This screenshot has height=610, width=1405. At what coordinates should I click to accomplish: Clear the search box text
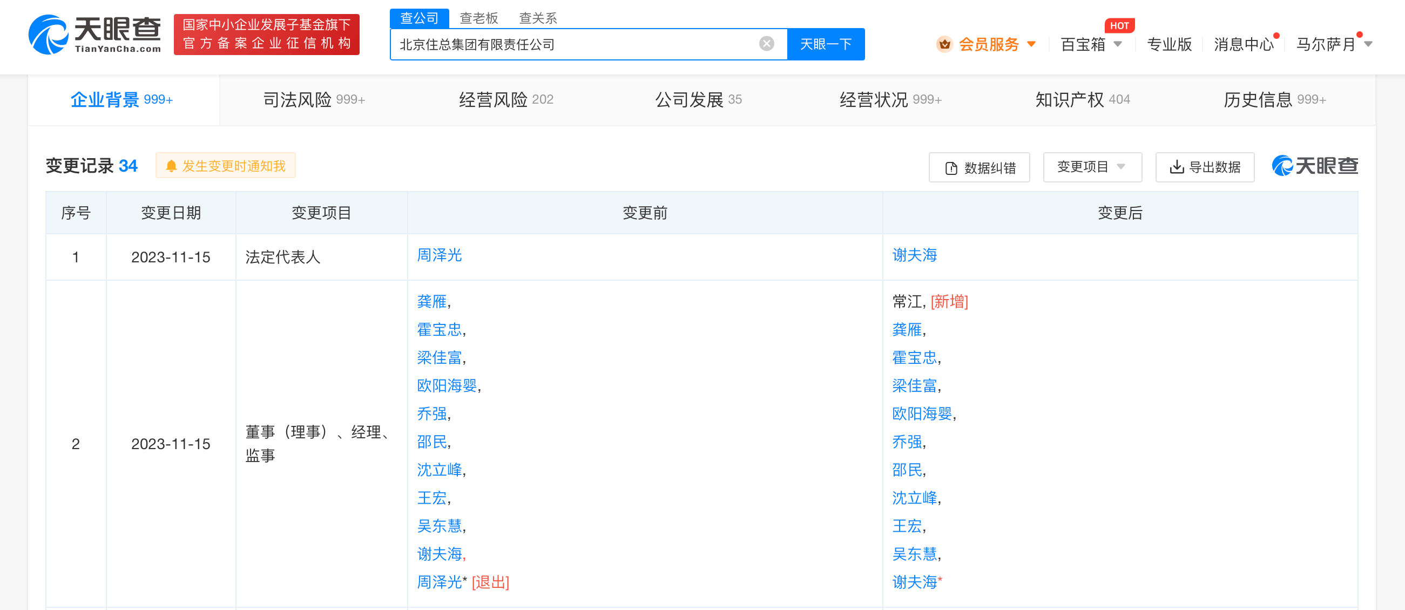pyautogui.click(x=766, y=44)
